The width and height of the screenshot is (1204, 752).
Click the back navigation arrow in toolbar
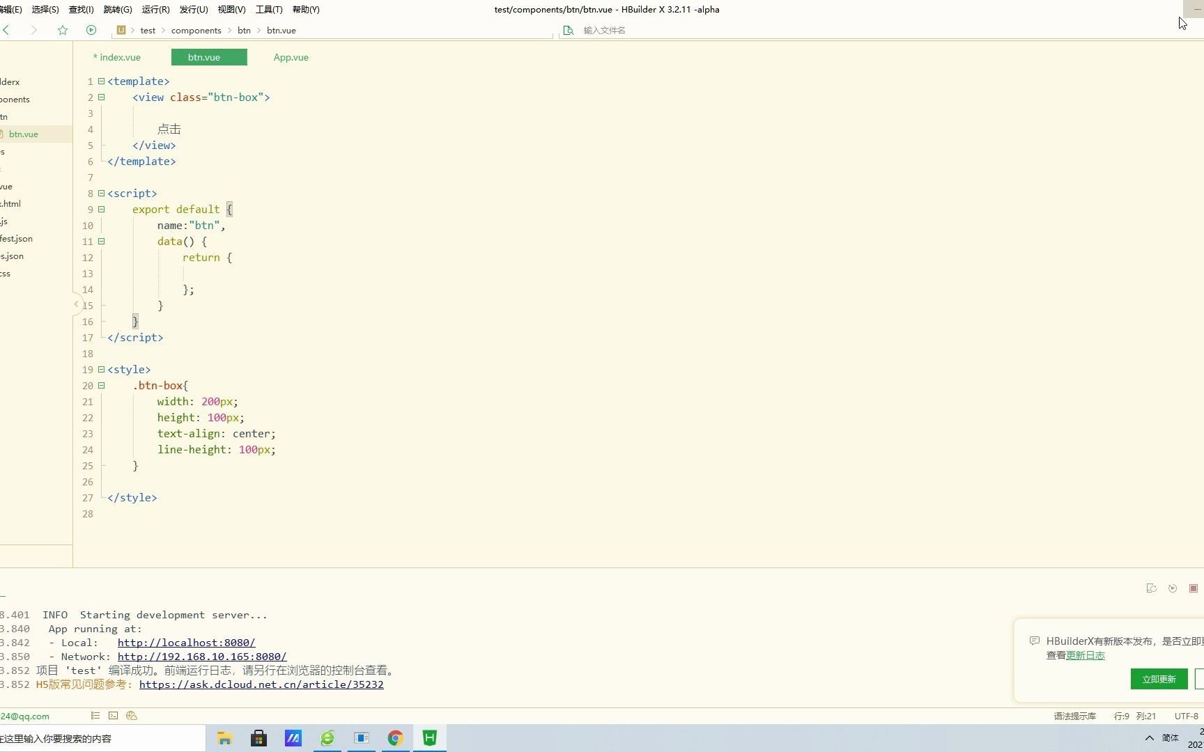point(6,30)
